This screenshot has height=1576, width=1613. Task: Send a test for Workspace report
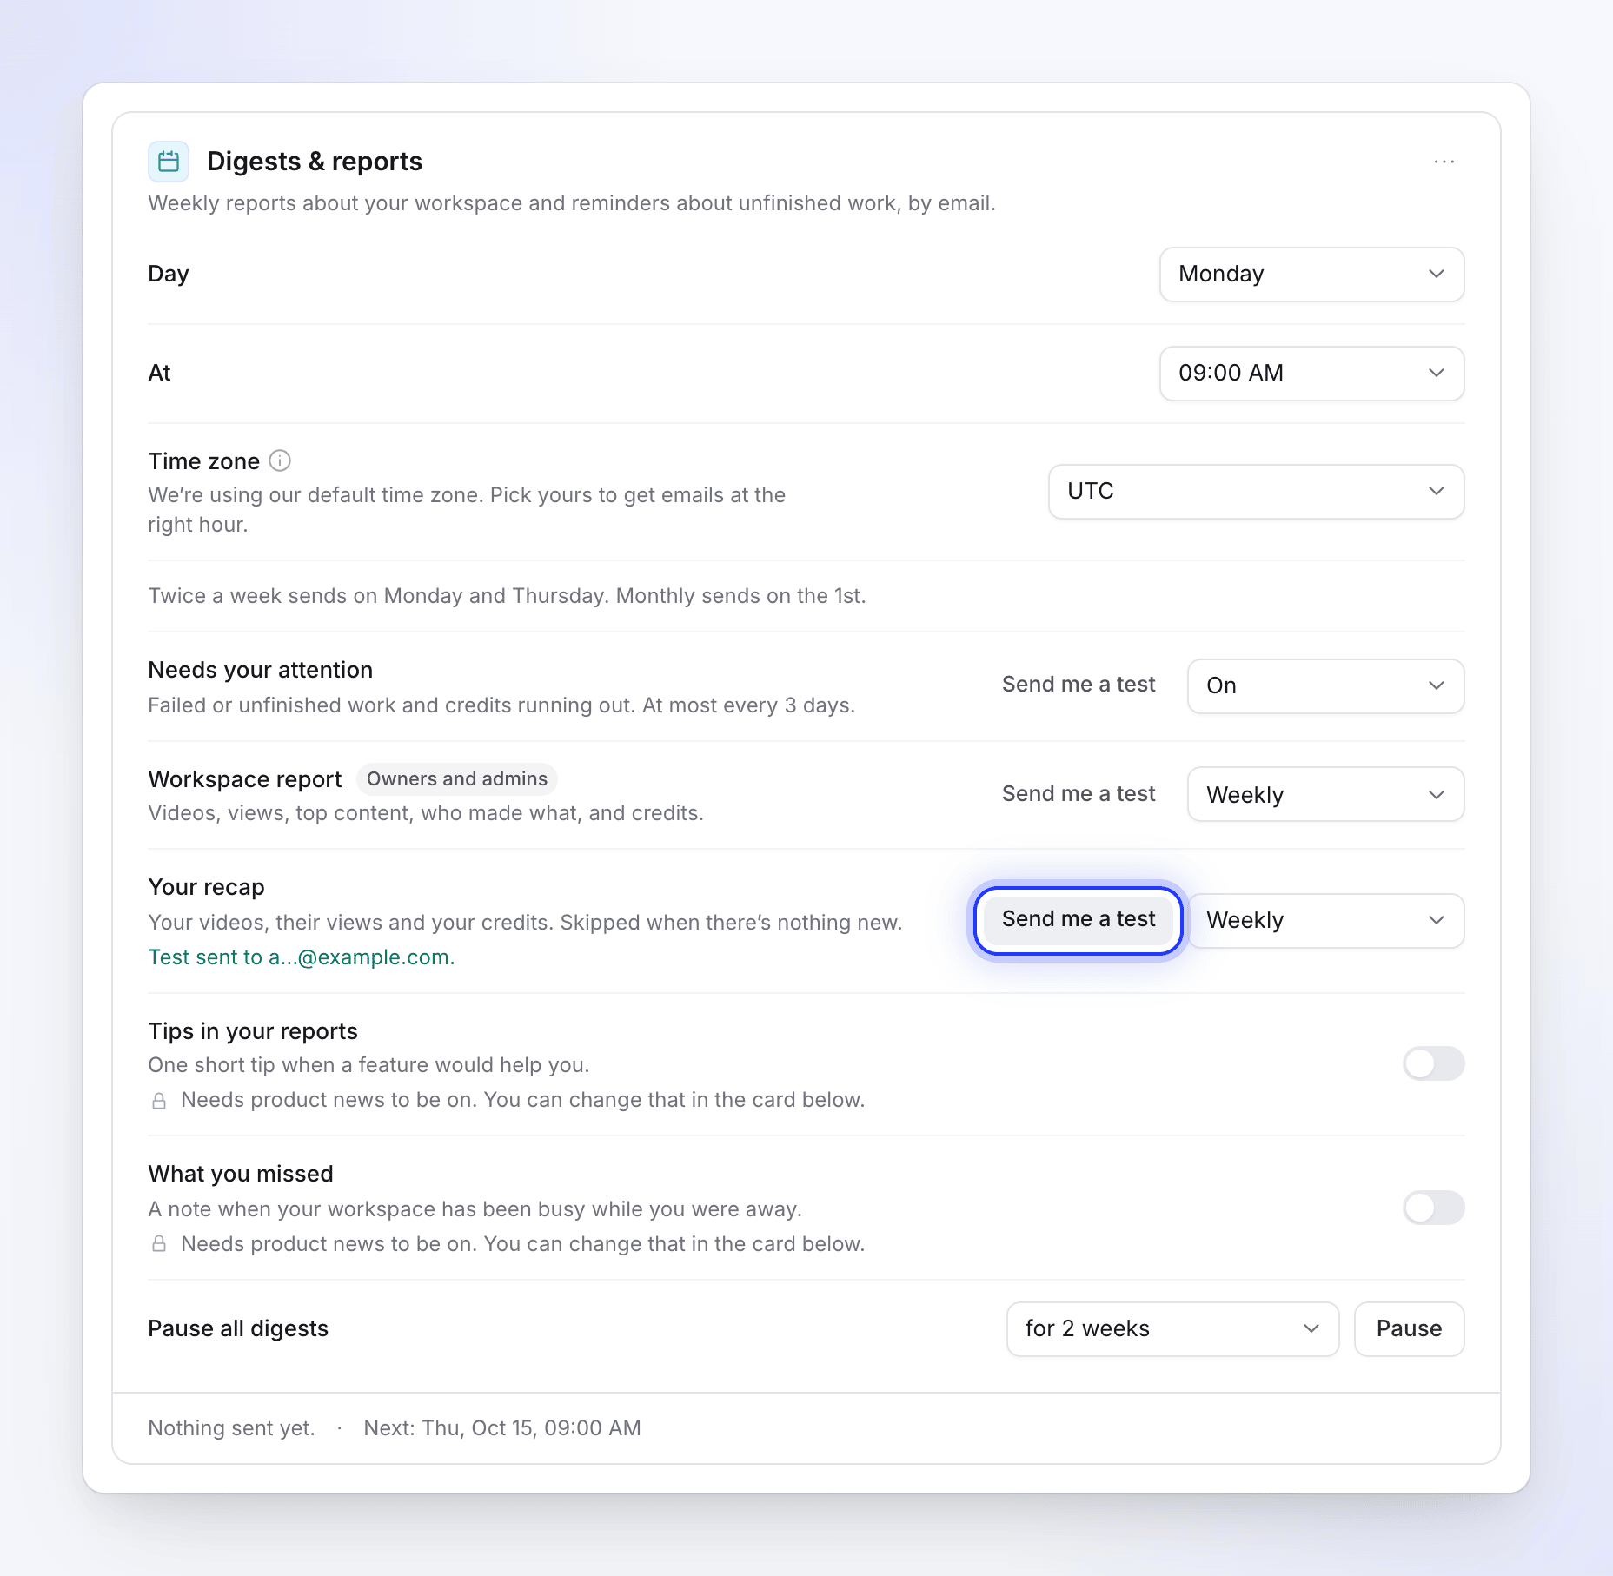[1079, 794]
